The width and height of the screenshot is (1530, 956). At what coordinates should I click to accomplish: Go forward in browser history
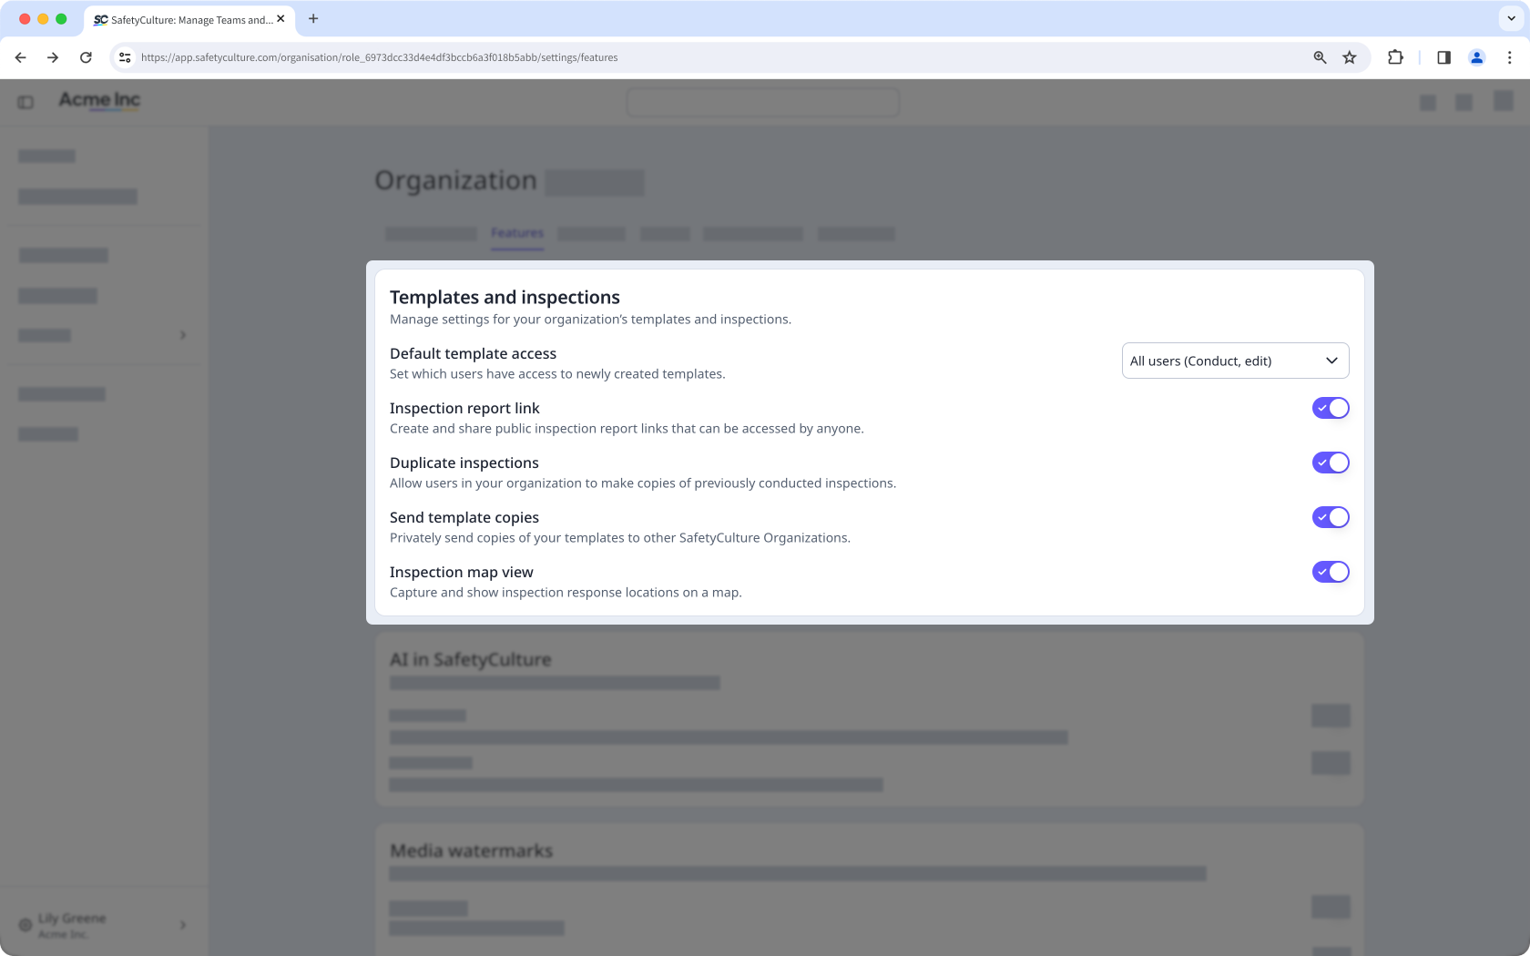[x=53, y=57]
